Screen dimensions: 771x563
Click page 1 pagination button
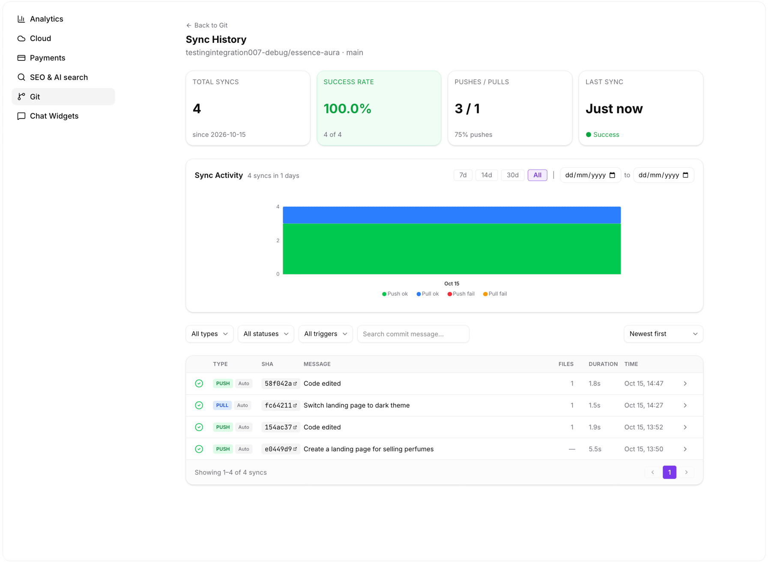pyautogui.click(x=669, y=472)
